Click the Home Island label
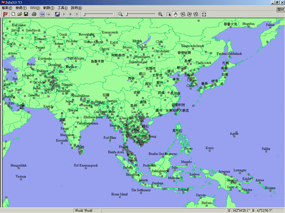The width and height of the screenshot is (285, 213). pyautogui.click(x=119, y=194)
